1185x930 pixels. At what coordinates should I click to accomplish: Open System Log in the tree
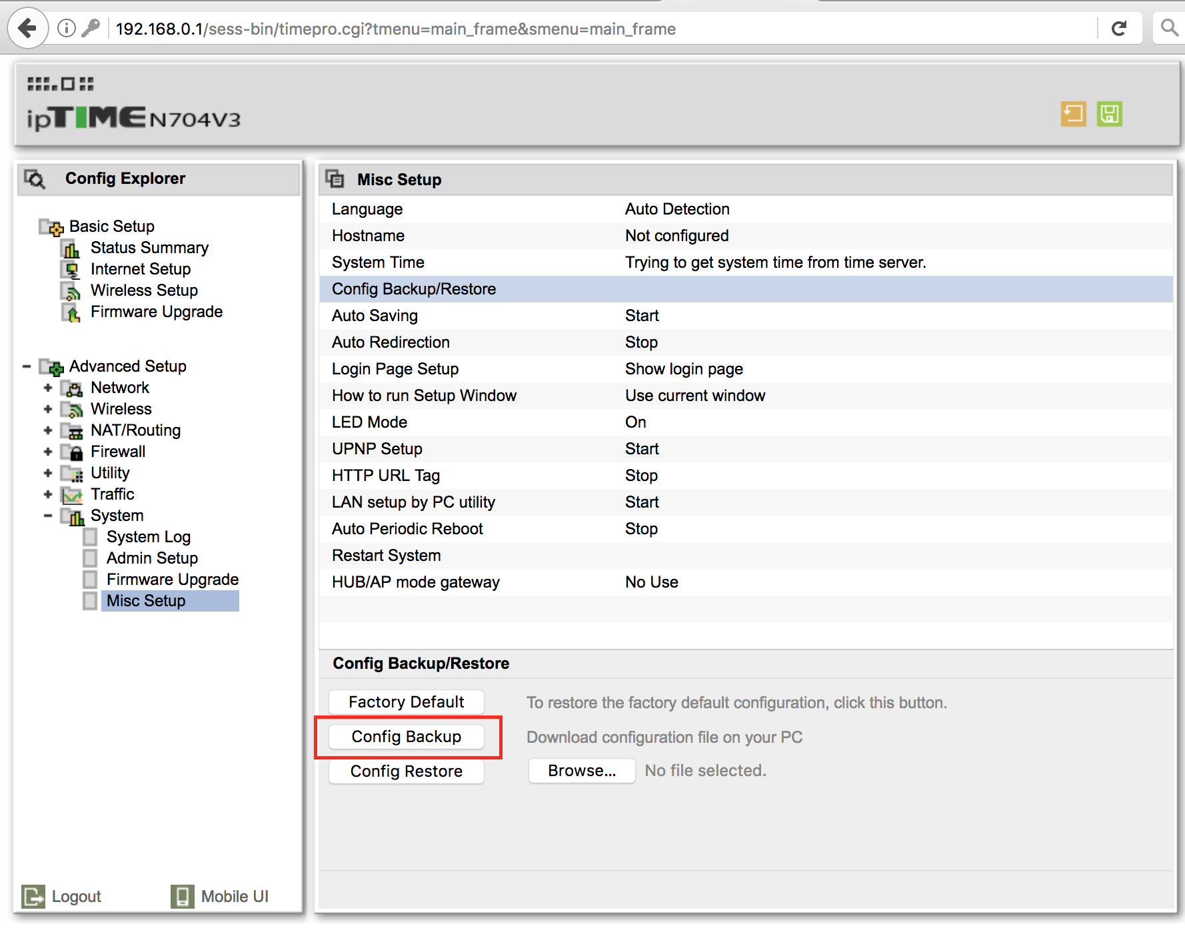149,537
